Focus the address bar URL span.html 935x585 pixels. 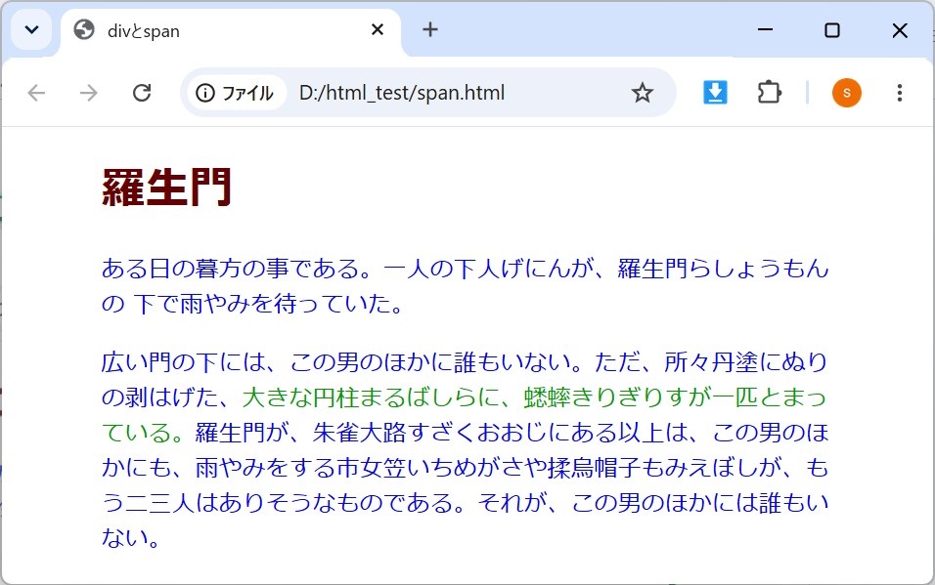[401, 93]
